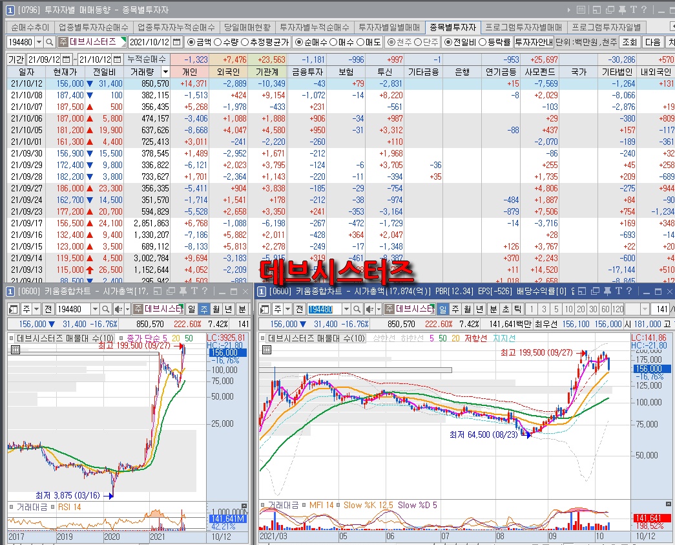
Task: Select the 순매수 radio button
Action: pos(299,42)
